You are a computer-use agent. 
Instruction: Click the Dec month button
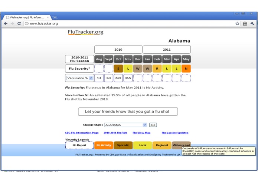tap(138, 59)
